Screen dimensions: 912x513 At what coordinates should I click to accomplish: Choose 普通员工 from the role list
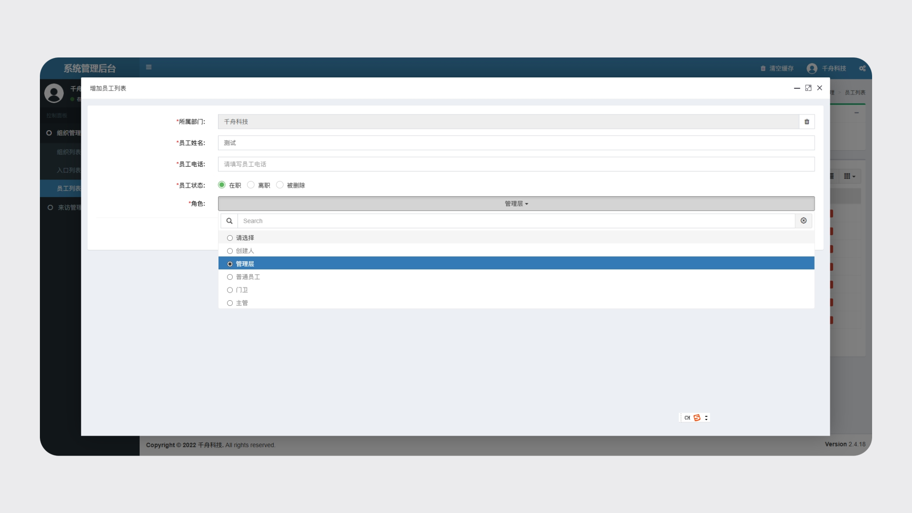pos(248,277)
